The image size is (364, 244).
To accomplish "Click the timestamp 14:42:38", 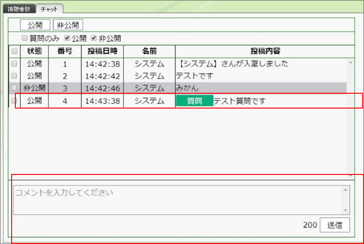I will [x=102, y=64].
